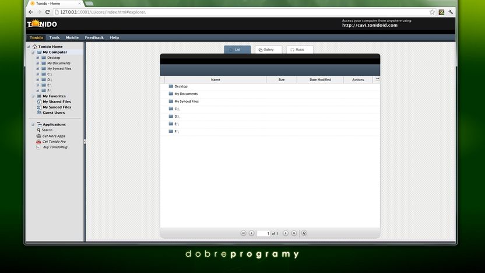This screenshot has width=485, height=273.
Task: Click the Get More Apps basket icon
Action: (x=38, y=136)
